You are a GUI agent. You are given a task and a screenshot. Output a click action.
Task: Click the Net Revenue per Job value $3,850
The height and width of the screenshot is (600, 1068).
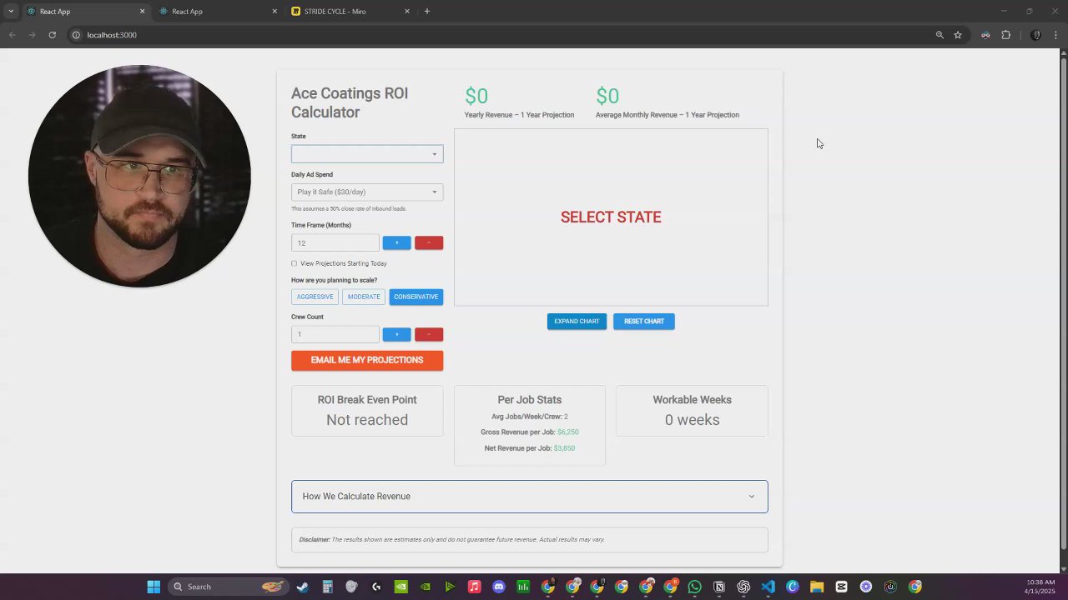[564, 448]
